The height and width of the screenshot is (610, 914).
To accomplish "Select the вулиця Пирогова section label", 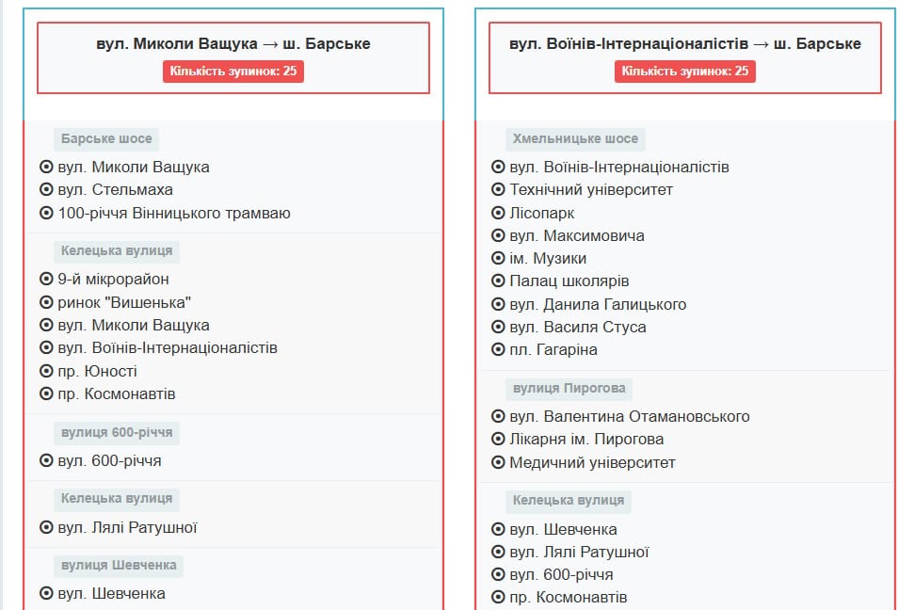I will point(568,389).
